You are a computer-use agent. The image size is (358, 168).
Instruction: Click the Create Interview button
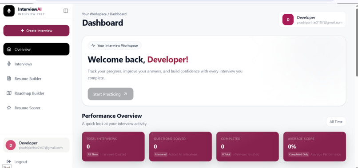click(36, 31)
